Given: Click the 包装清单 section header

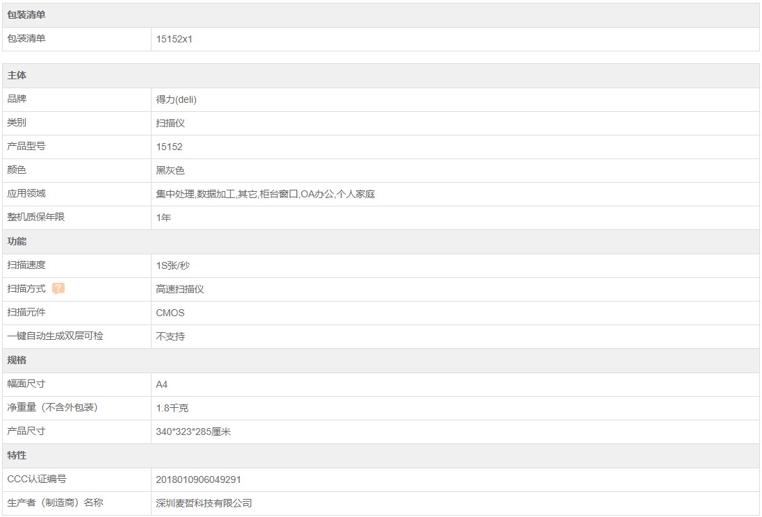Looking at the screenshot, I should tap(26, 15).
